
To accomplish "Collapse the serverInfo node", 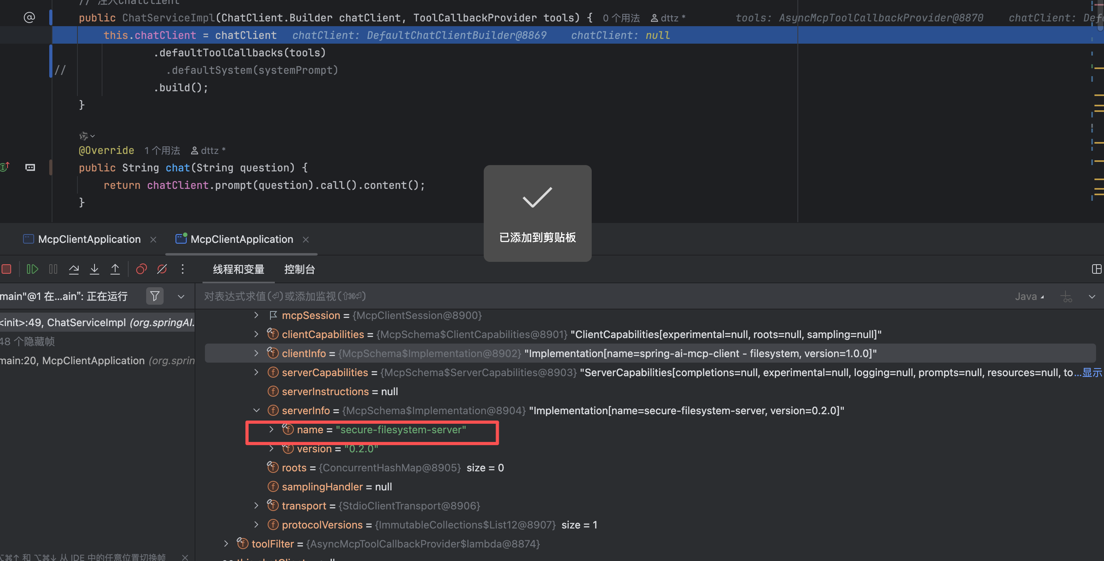I will coord(256,410).
